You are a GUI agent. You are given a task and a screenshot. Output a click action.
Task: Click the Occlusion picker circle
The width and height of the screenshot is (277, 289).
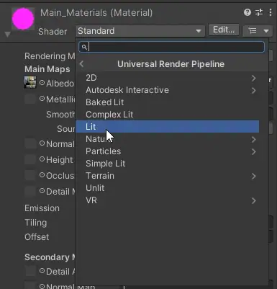click(x=42, y=175)
